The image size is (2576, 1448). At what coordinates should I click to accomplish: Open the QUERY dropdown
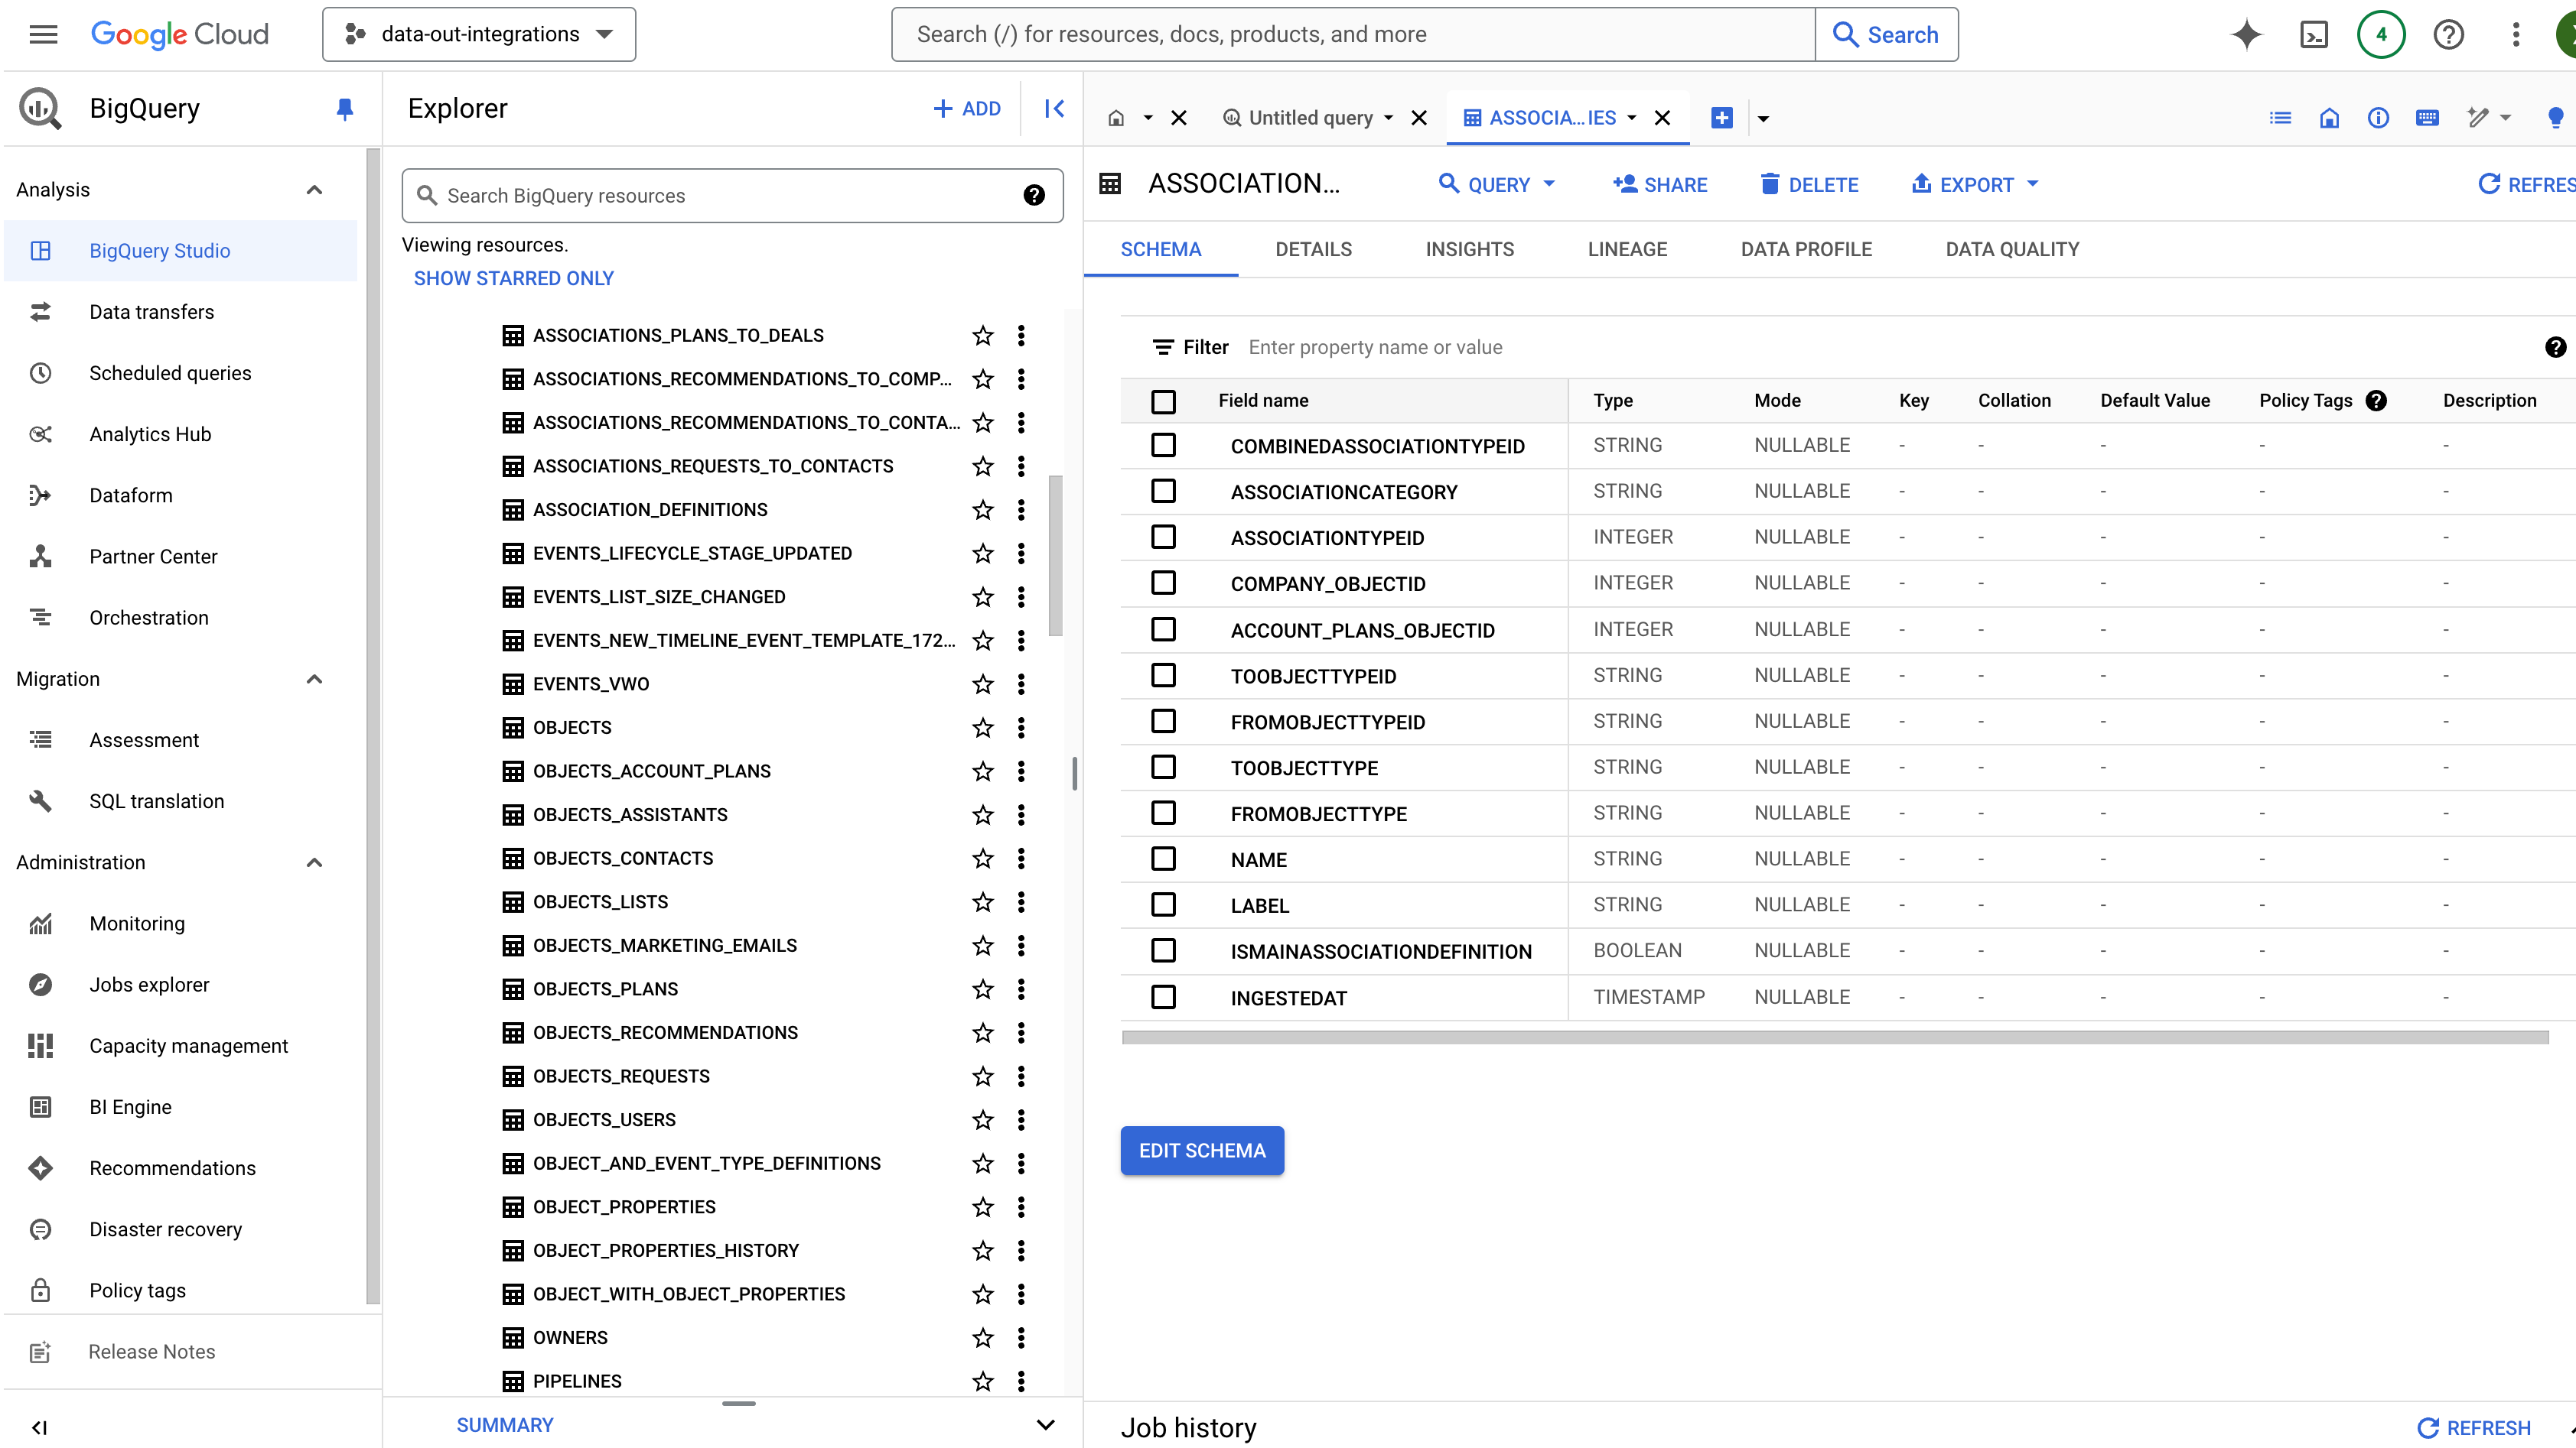click(x=1496, y=184)
